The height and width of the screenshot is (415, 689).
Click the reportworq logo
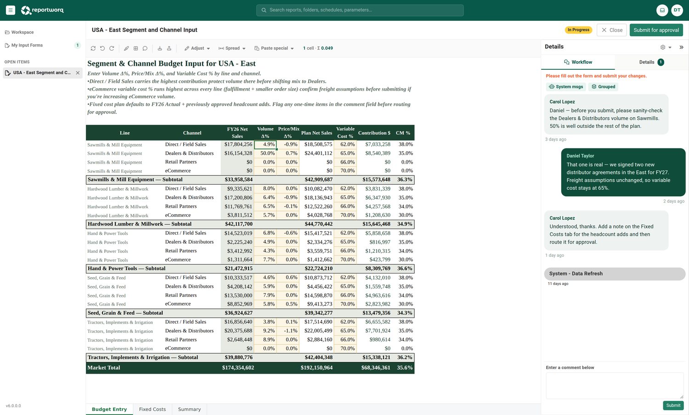coord(42,10)
